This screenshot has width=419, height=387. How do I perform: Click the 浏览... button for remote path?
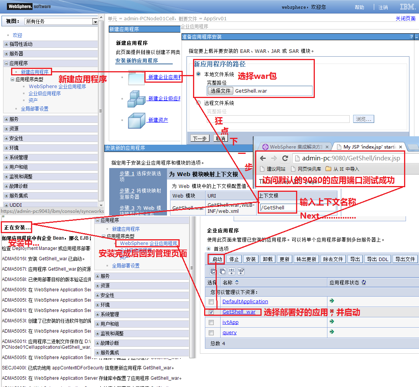pos(363,119)
